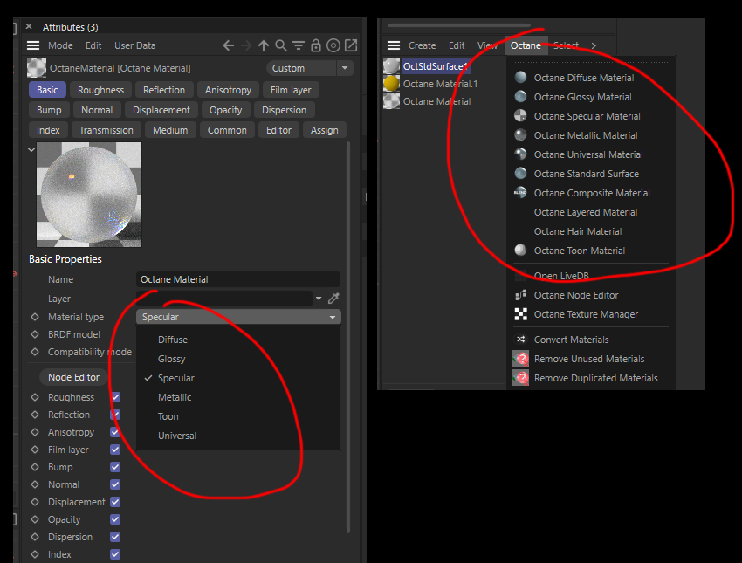Click Octane Node Editor icon
The height and width of the screenshot is (563, 742).
(520, 295)
